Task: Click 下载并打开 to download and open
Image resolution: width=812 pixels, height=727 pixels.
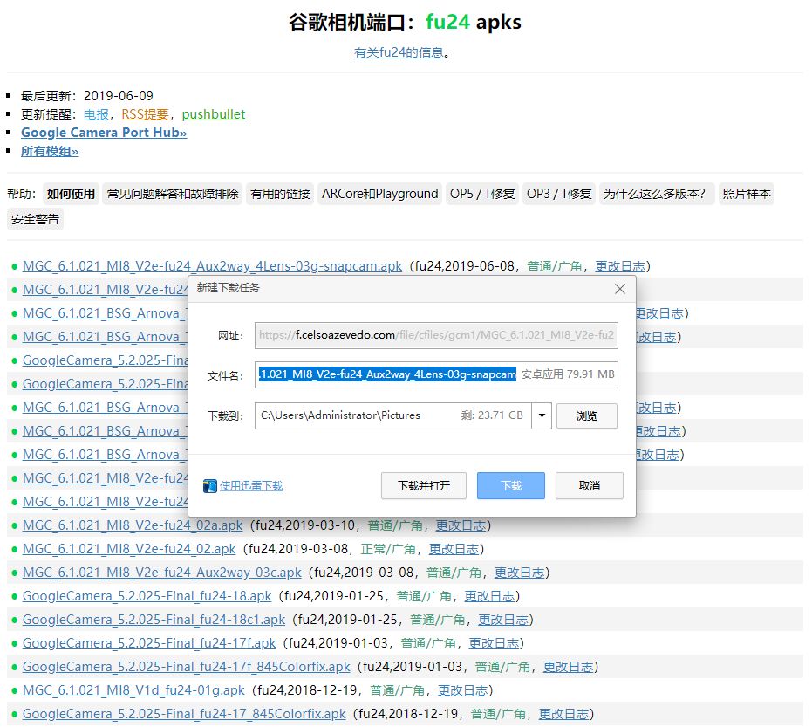Action: click(426, 485)
